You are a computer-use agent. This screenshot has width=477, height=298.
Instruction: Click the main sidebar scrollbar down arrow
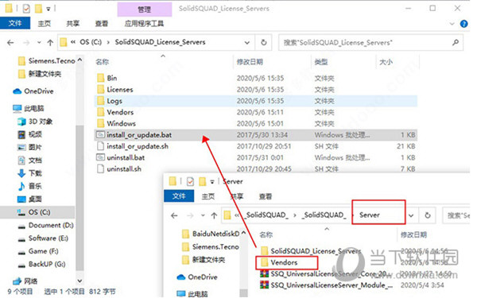point(79,281)
